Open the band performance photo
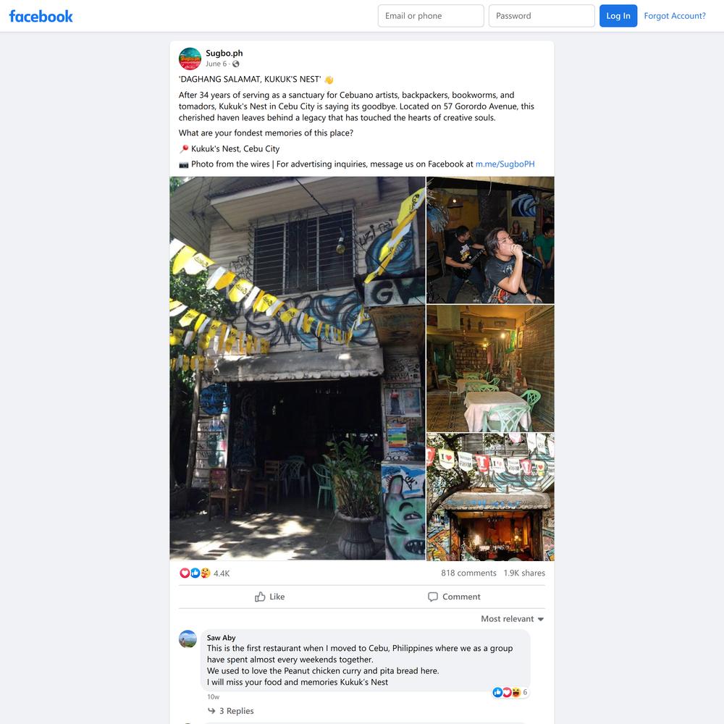This screenshot has height=724, width=724. 490,240
